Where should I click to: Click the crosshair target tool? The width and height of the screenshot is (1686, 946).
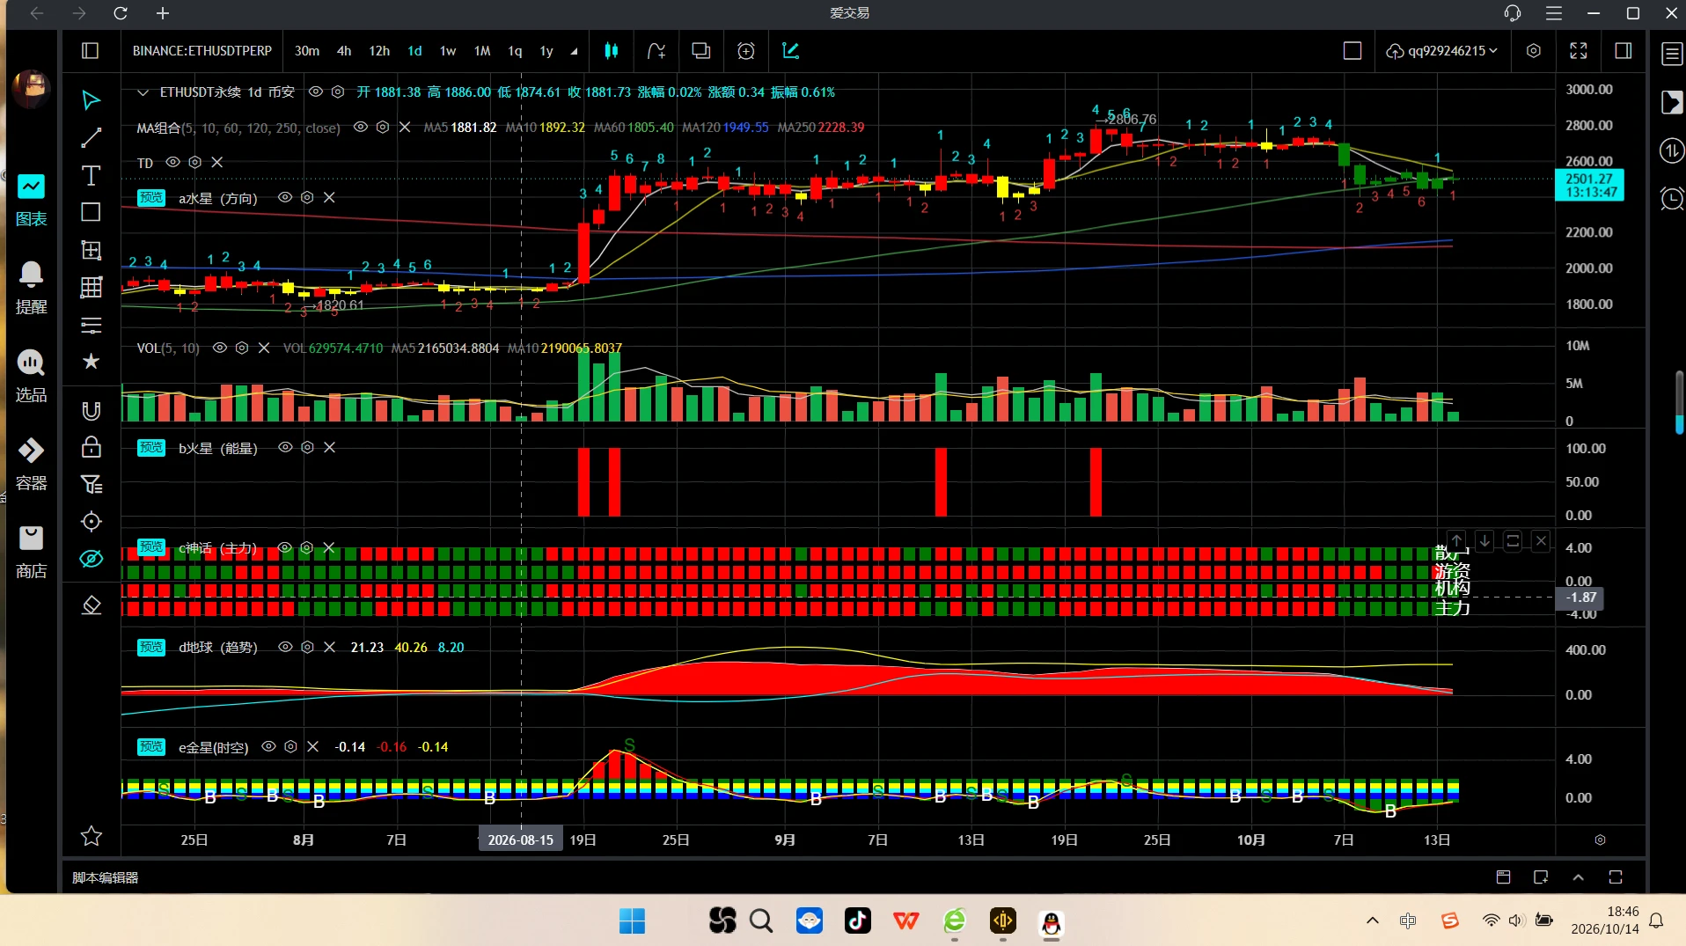click(x=91, y=522)
